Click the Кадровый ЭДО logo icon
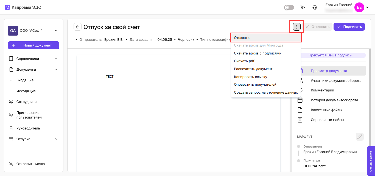The width and height of the screenshot is (375, 176). click(x=7, y=7)
